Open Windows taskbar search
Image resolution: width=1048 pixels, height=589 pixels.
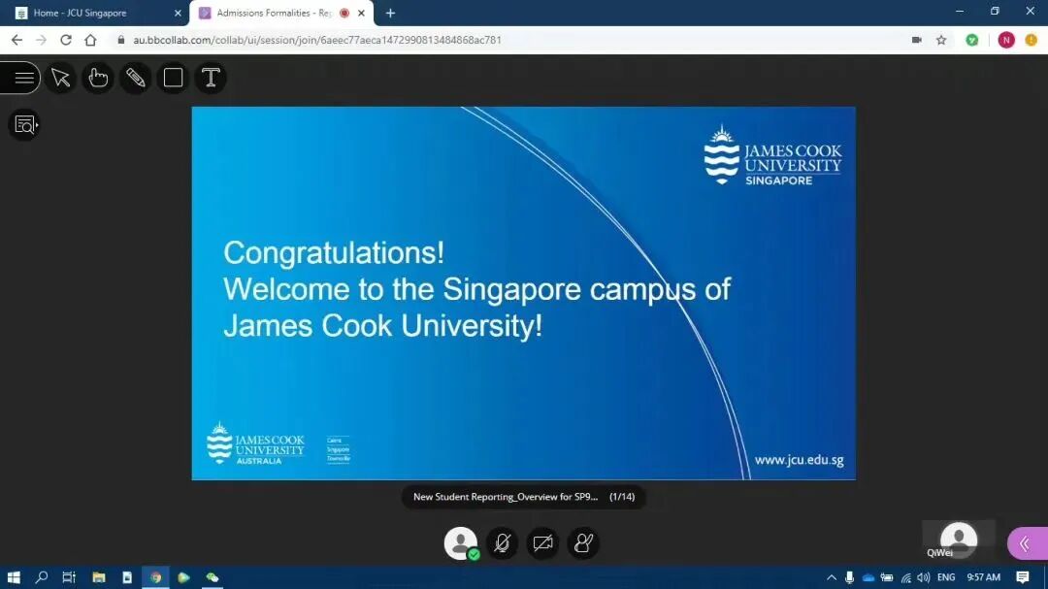(42, 577)
